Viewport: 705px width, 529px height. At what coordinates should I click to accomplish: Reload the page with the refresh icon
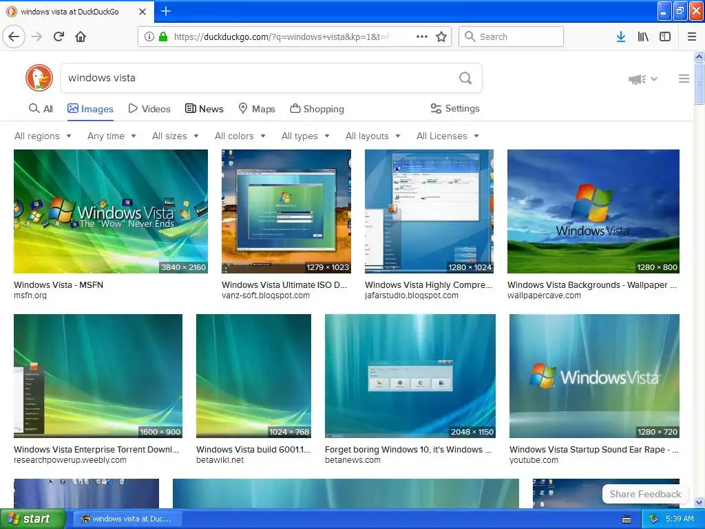click(x=59, y=37)
